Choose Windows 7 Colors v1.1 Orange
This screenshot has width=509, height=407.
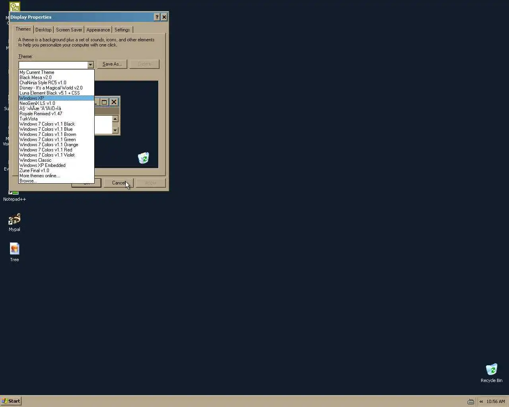coord(56,145)
